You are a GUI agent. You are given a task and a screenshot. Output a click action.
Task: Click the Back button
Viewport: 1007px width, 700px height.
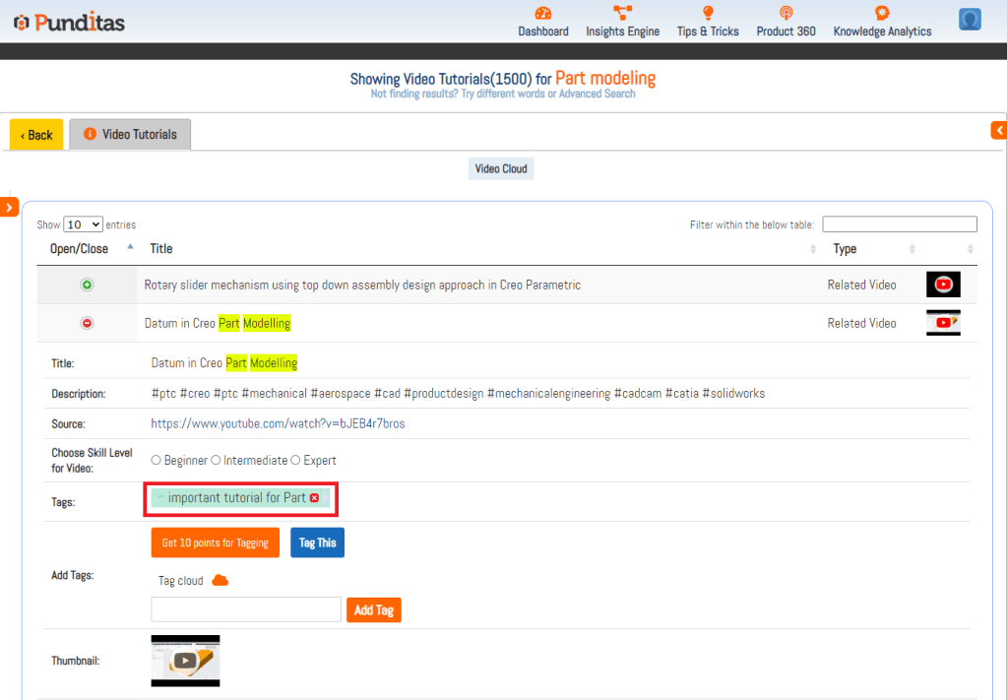click(x=36, y=135)
